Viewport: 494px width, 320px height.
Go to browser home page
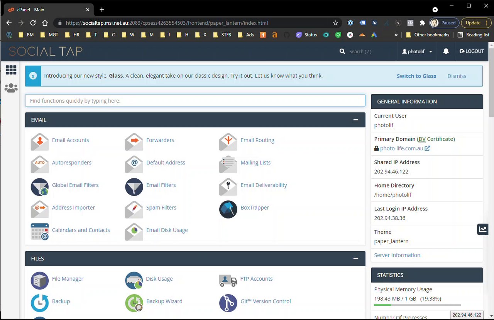pyautogui.click(x=45, y=23)
